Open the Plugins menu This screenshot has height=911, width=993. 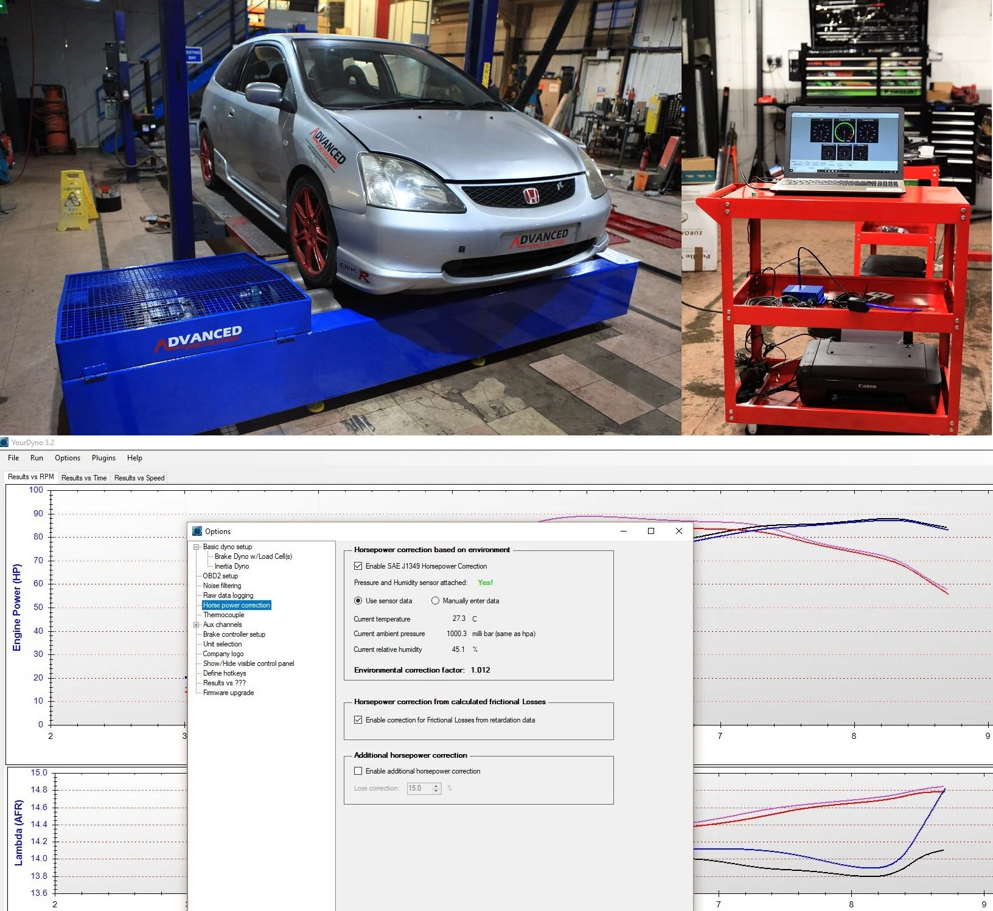[x=103, y=458]
